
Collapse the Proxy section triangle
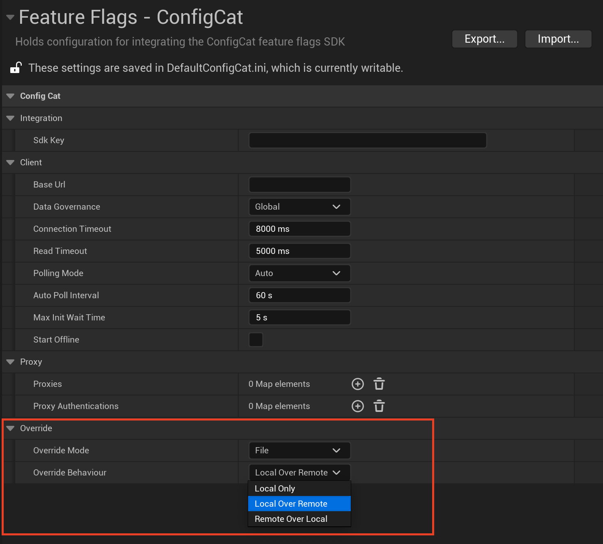(10, 362)
